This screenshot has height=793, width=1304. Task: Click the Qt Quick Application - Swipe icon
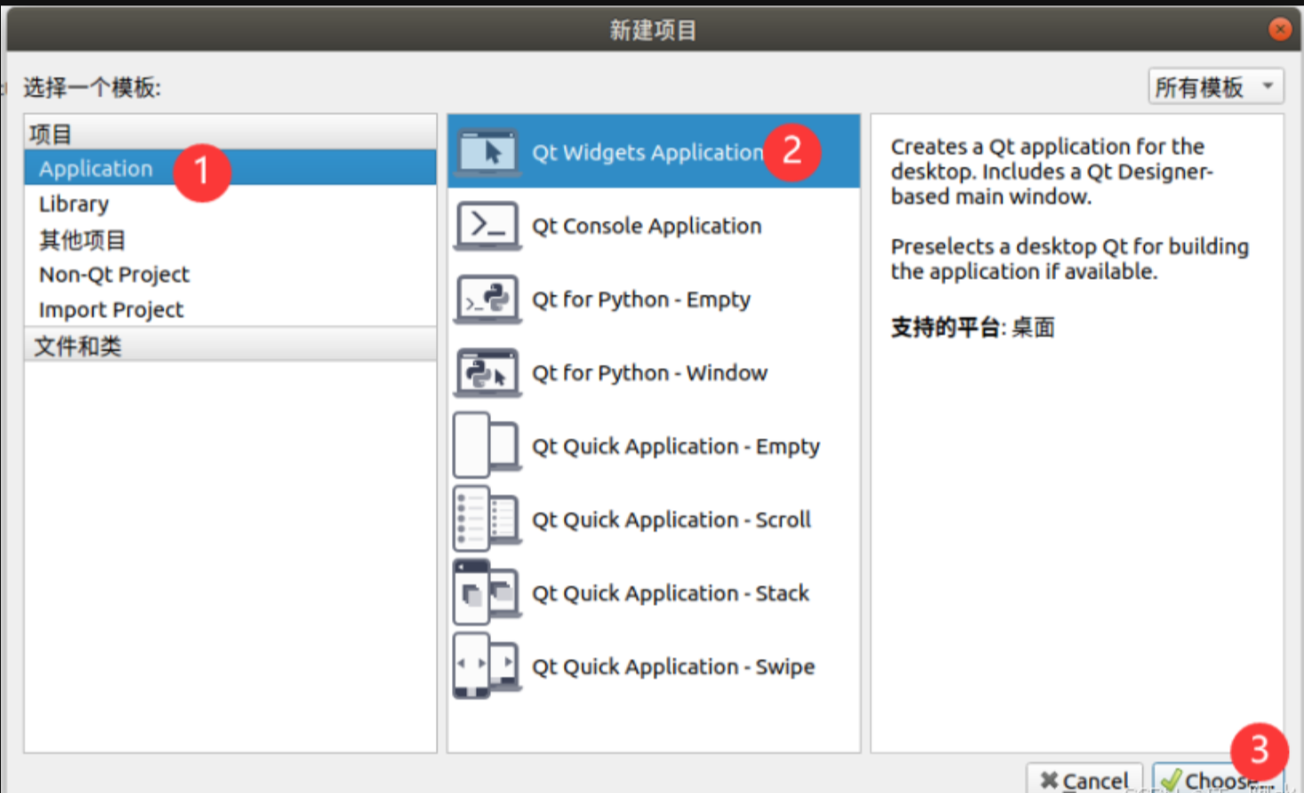487,666
